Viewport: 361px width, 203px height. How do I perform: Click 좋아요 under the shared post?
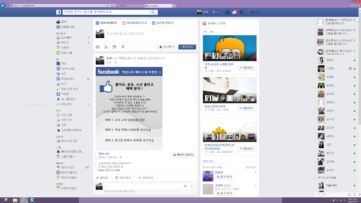click(102, 178)
